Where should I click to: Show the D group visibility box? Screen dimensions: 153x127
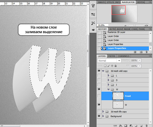coord(99,80)
